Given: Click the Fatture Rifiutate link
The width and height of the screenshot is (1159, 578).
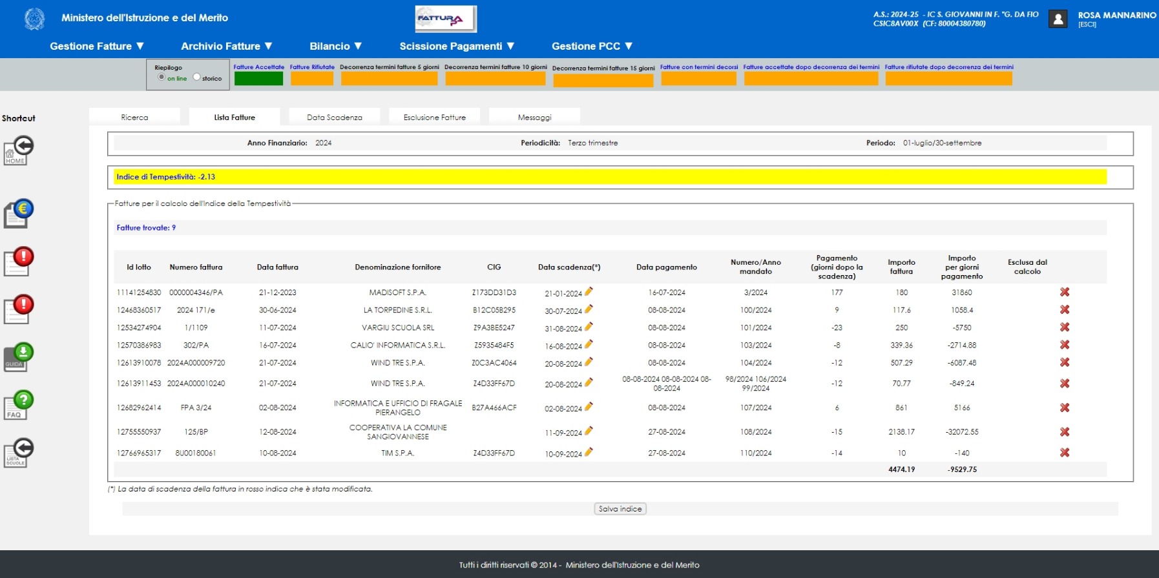Looking at the screenshot, I should (x=312, y=67).
